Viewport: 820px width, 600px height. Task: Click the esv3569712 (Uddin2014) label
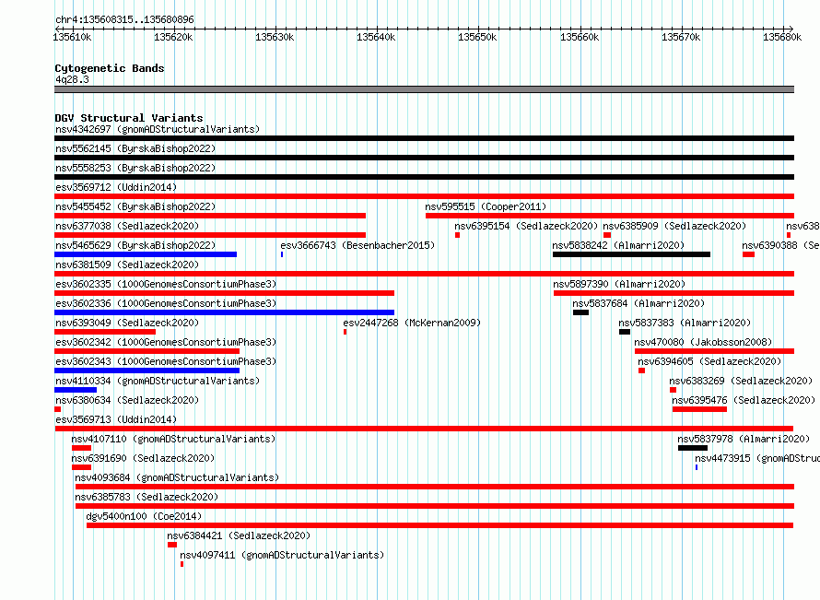pos(116,187)
